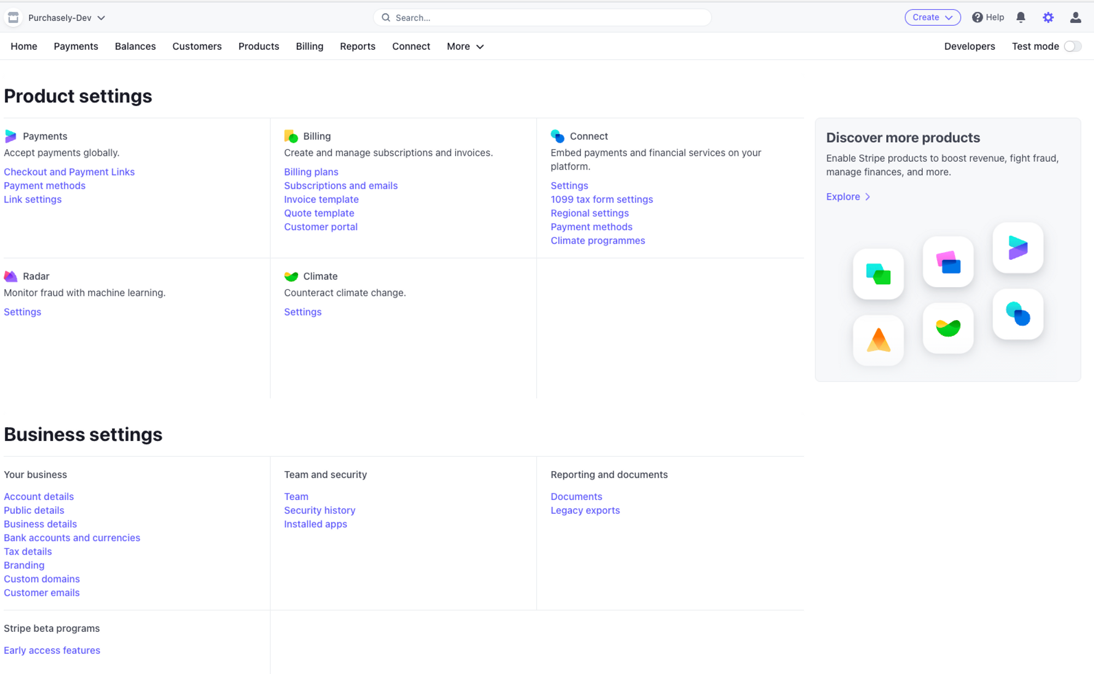1094x674 pixels.
Task: Open Installed apps
Action: pos(316,524)
